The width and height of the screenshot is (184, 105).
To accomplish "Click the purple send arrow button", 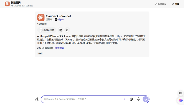I will pos(145,99).
